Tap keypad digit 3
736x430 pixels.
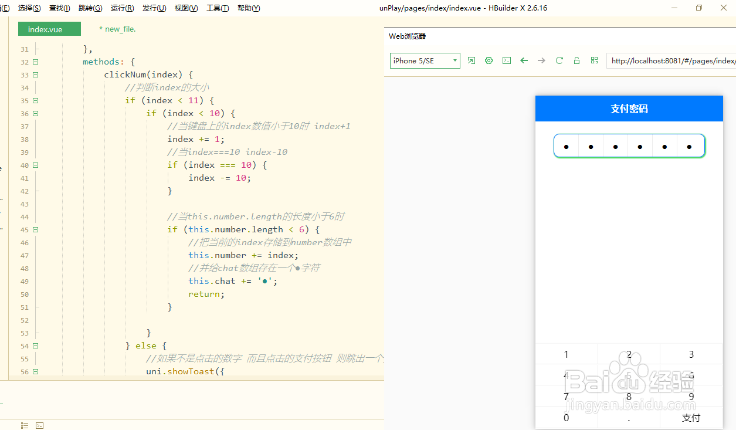(691, 354)
